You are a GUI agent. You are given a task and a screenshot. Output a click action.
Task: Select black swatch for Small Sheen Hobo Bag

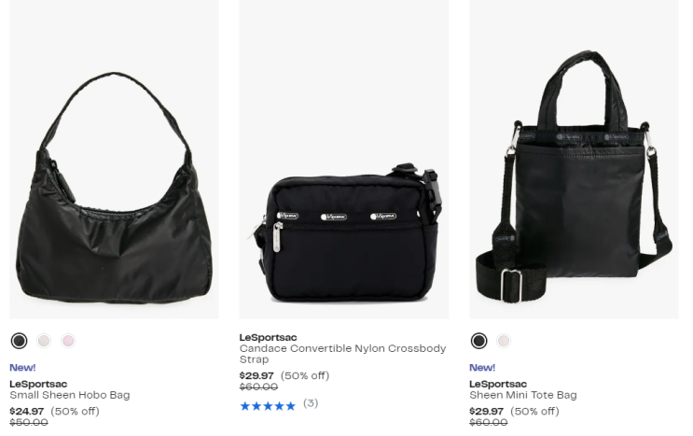point(19,341)
